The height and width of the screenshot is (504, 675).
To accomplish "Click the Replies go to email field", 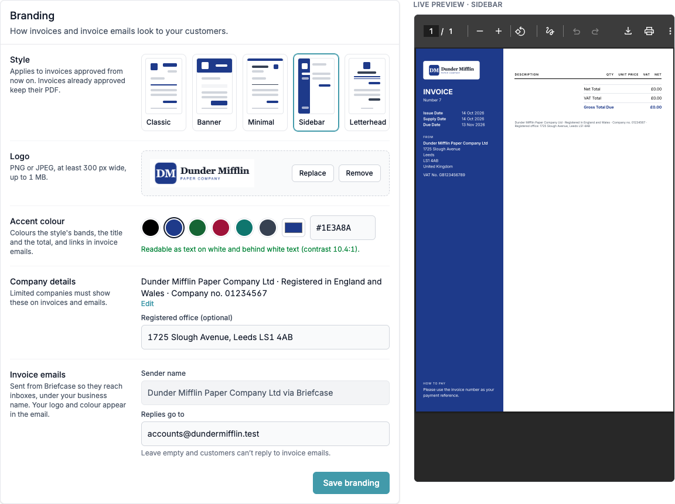I will pos(265,434).
